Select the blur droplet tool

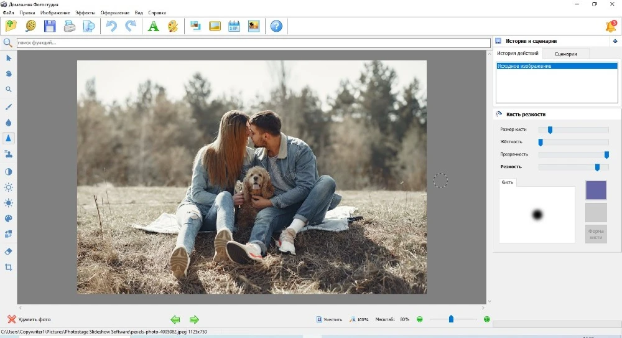(x=9, y=123)
